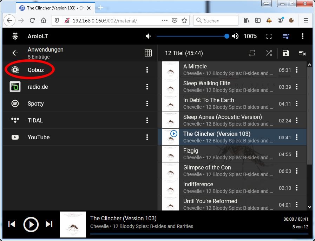
Task: Click the volume up speaker icon
Action: [x=235, y=36]
